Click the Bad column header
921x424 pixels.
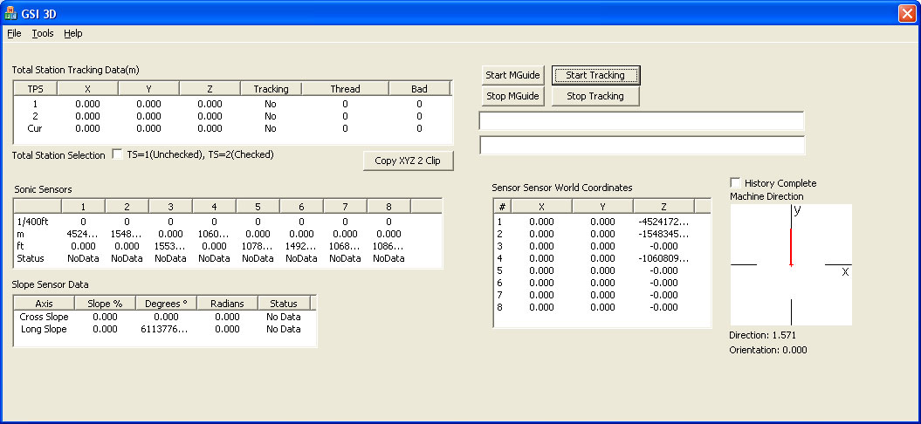(x=419, y=89)
